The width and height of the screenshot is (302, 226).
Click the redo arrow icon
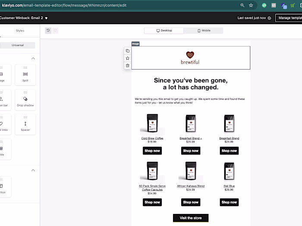click(x=55, y=31)
